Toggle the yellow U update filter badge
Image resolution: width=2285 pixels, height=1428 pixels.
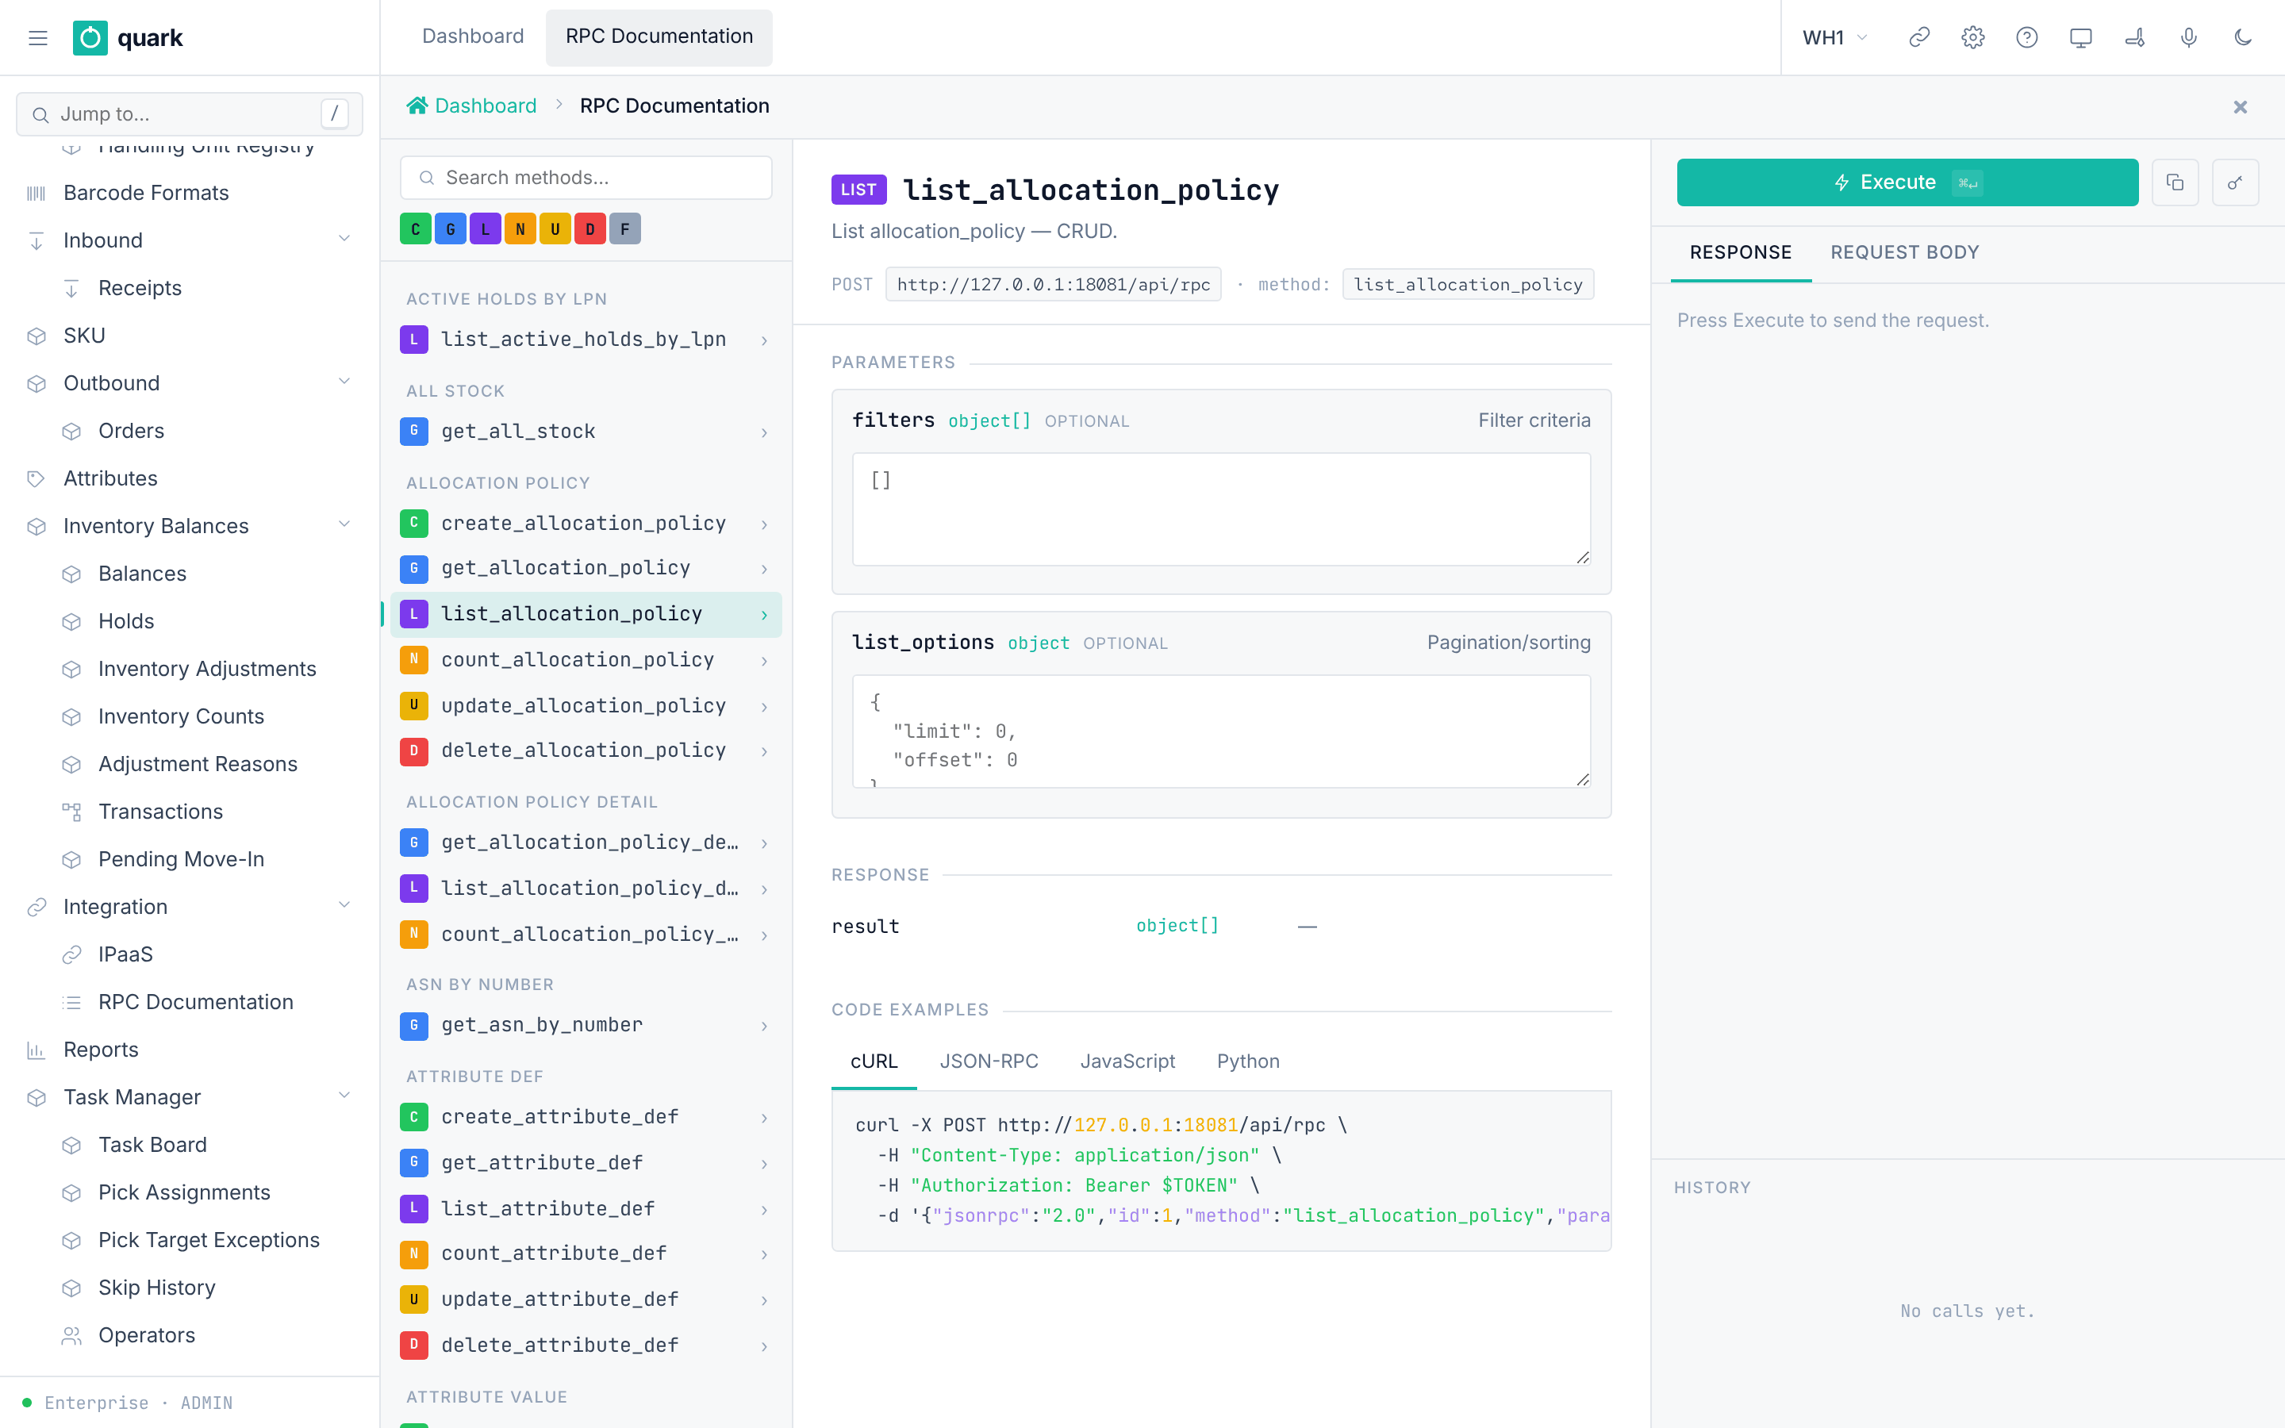pyautogui.click(x=555, y=229)
